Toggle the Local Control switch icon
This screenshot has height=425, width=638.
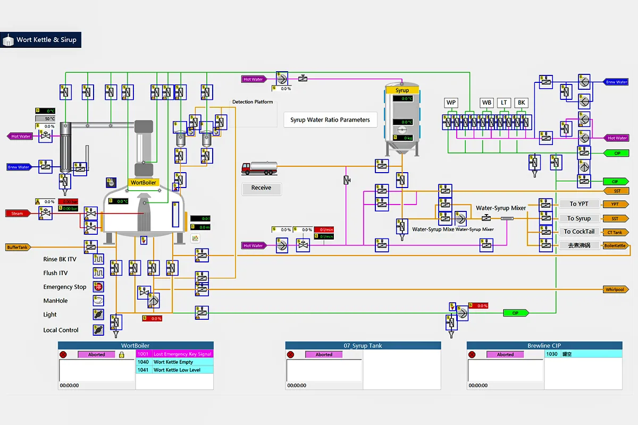tap(98, 330)
